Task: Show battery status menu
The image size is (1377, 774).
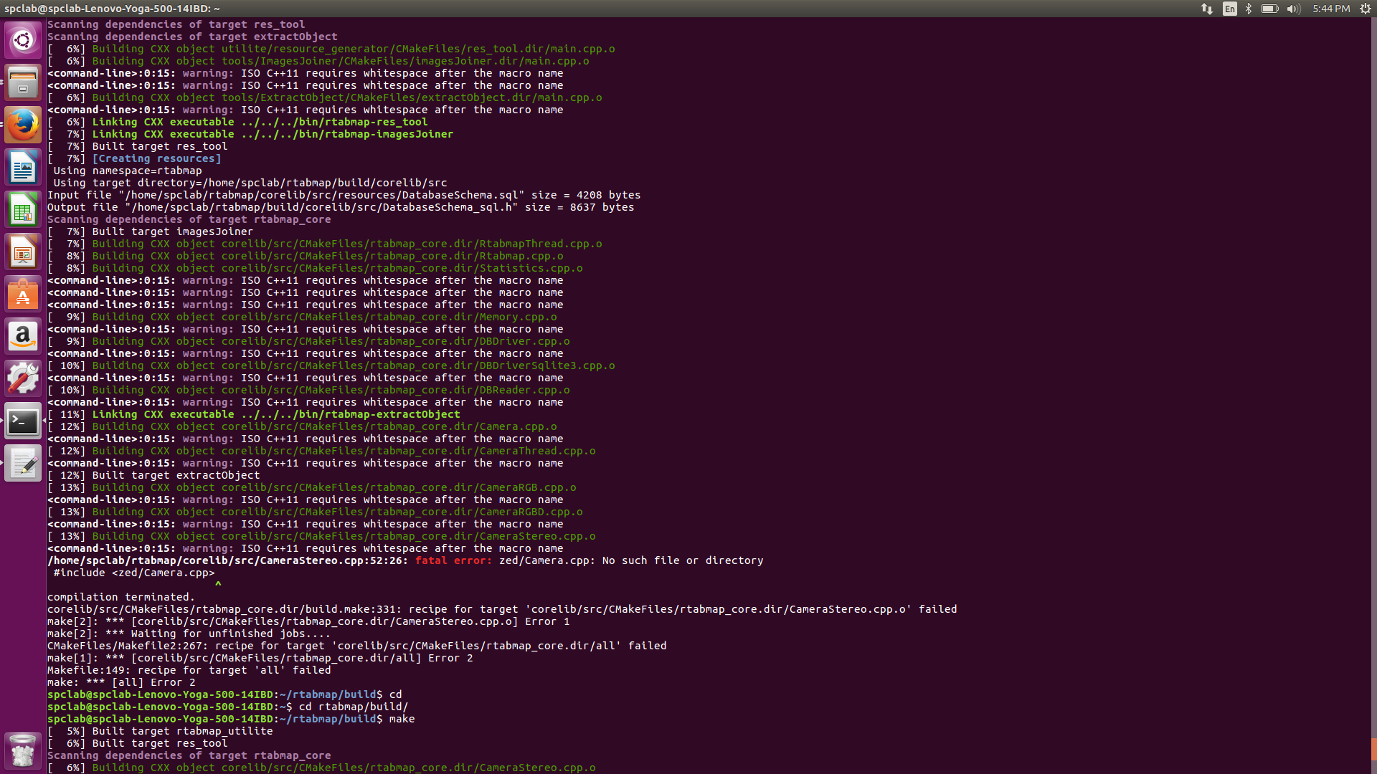Action: point(1269,9)
